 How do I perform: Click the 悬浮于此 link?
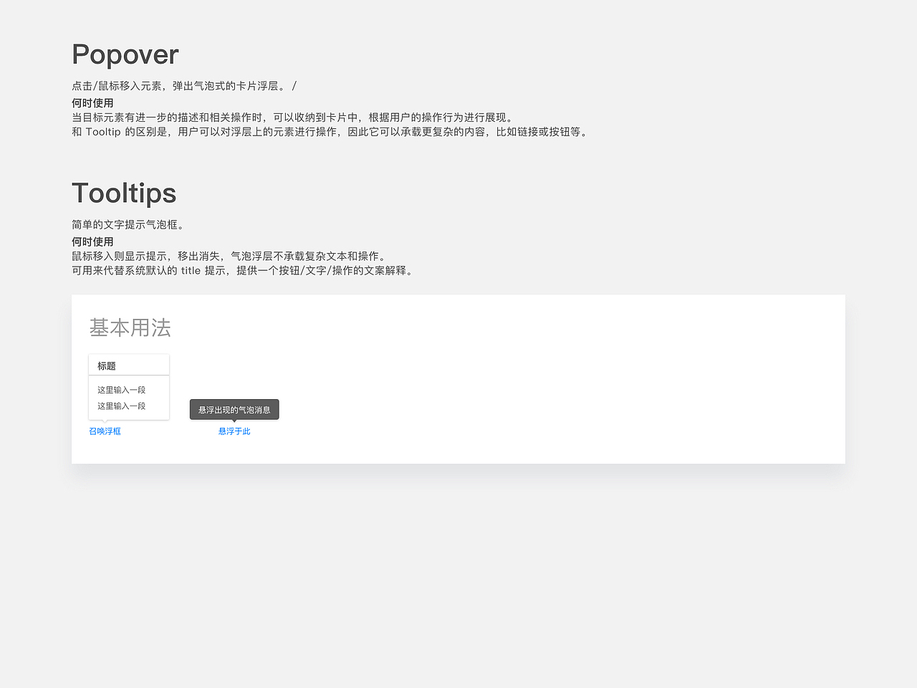pyautogui.click(x=234, y=431)
